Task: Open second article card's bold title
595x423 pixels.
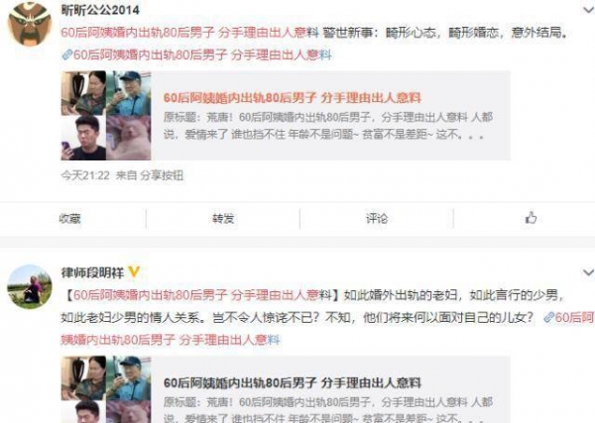Action: pos(293,382)
